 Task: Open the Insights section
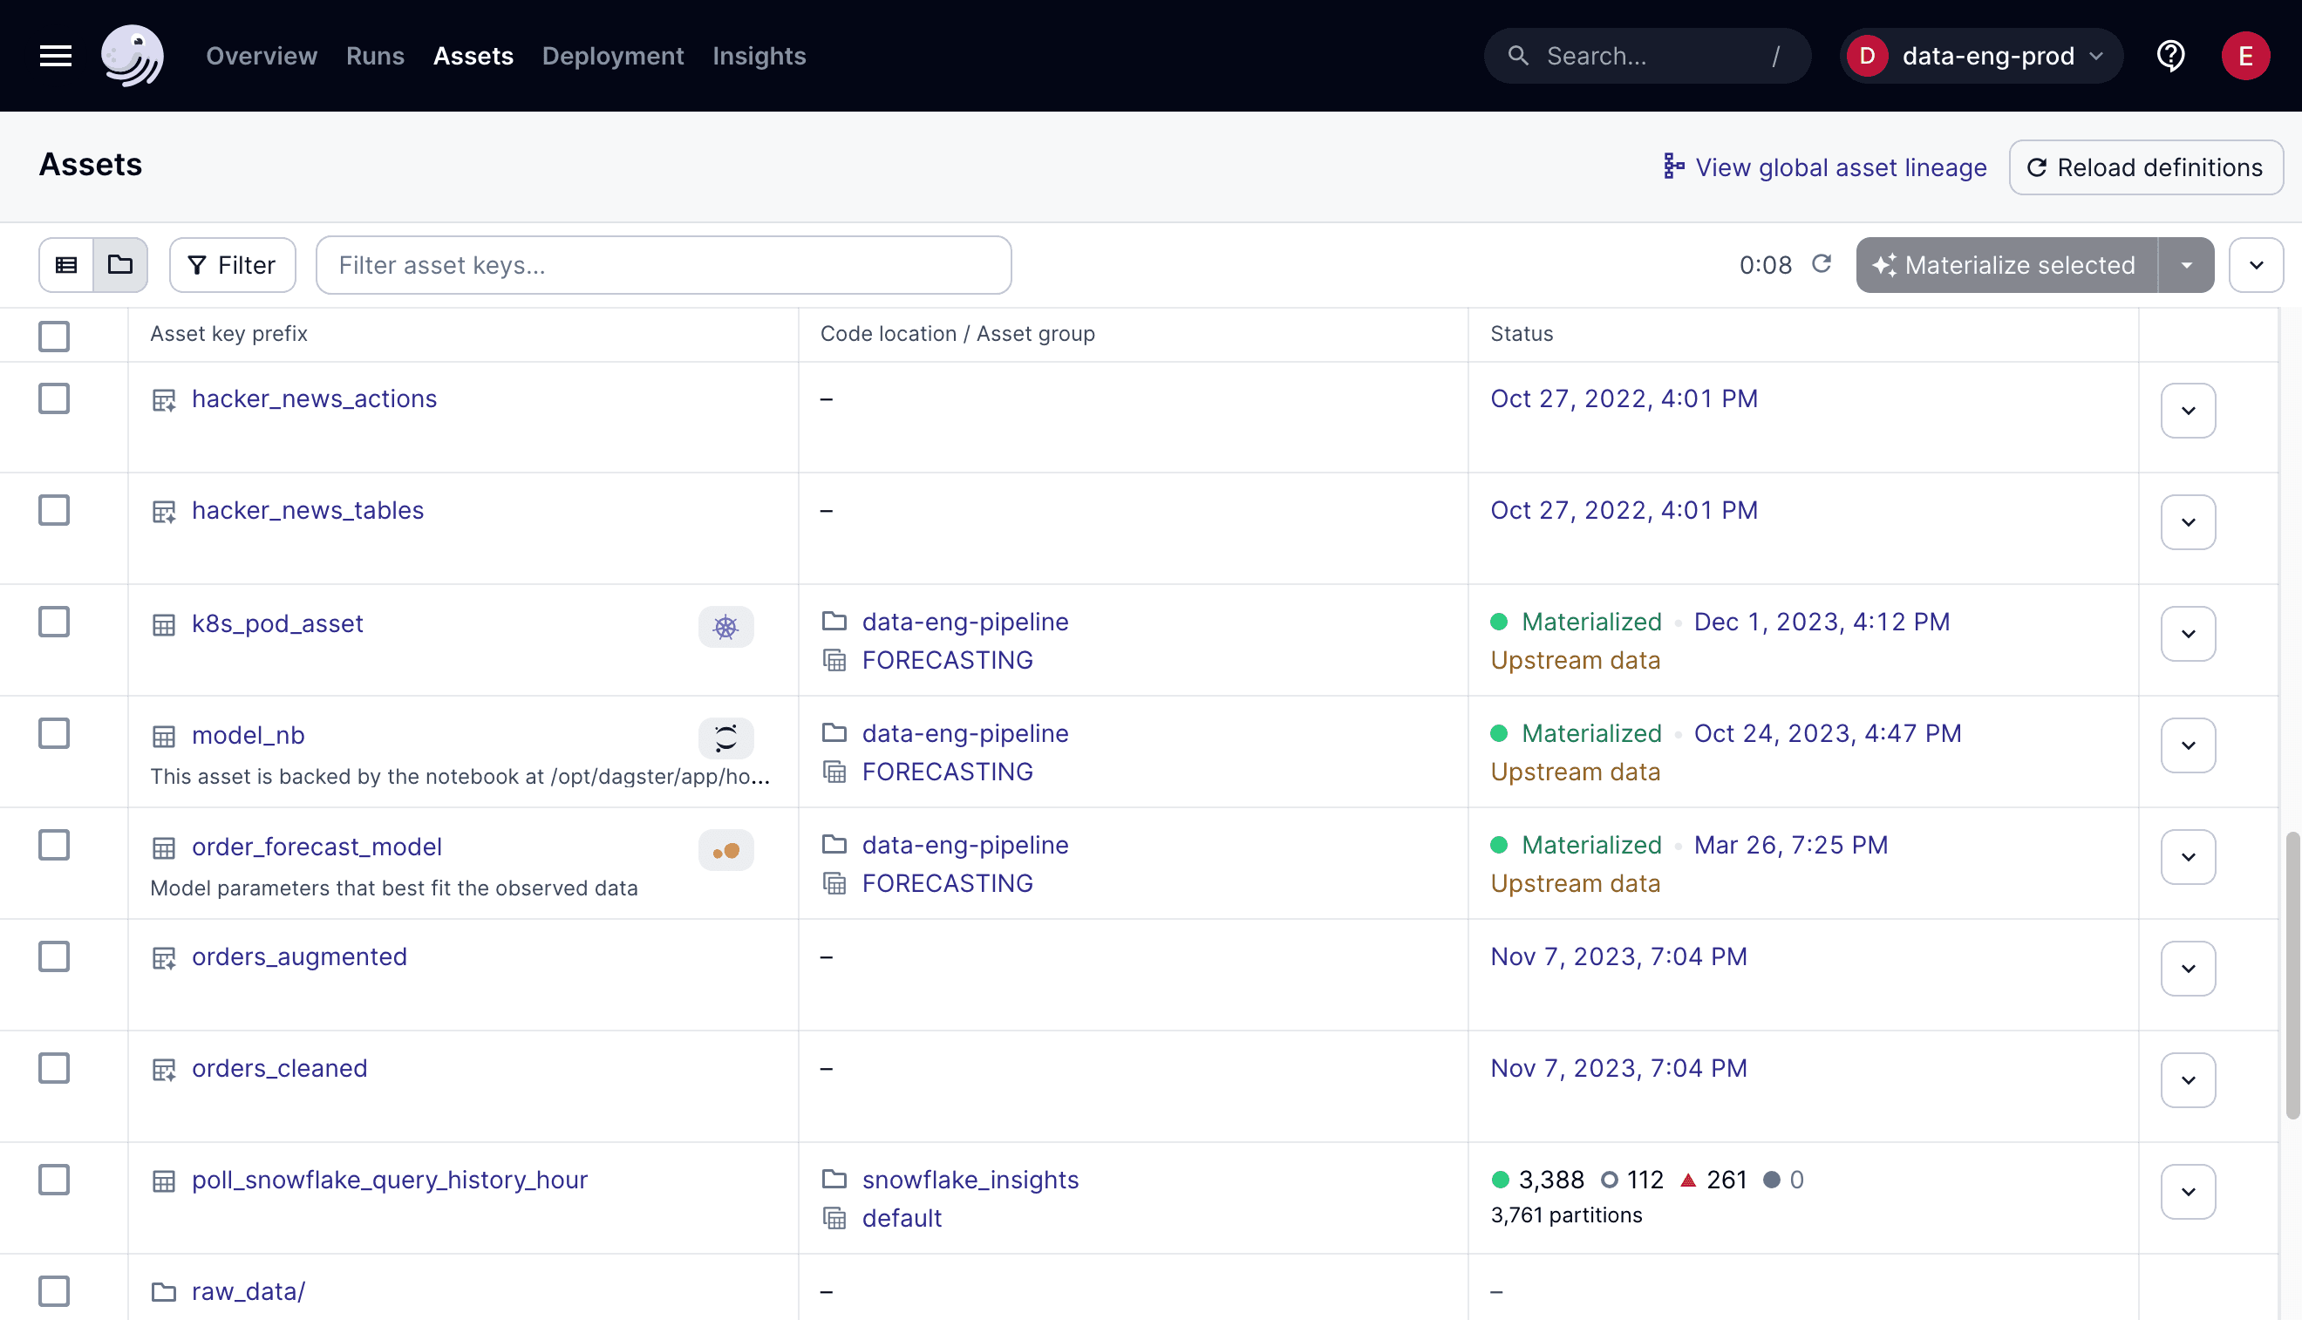pyautogui.click(x=759, y=55)
